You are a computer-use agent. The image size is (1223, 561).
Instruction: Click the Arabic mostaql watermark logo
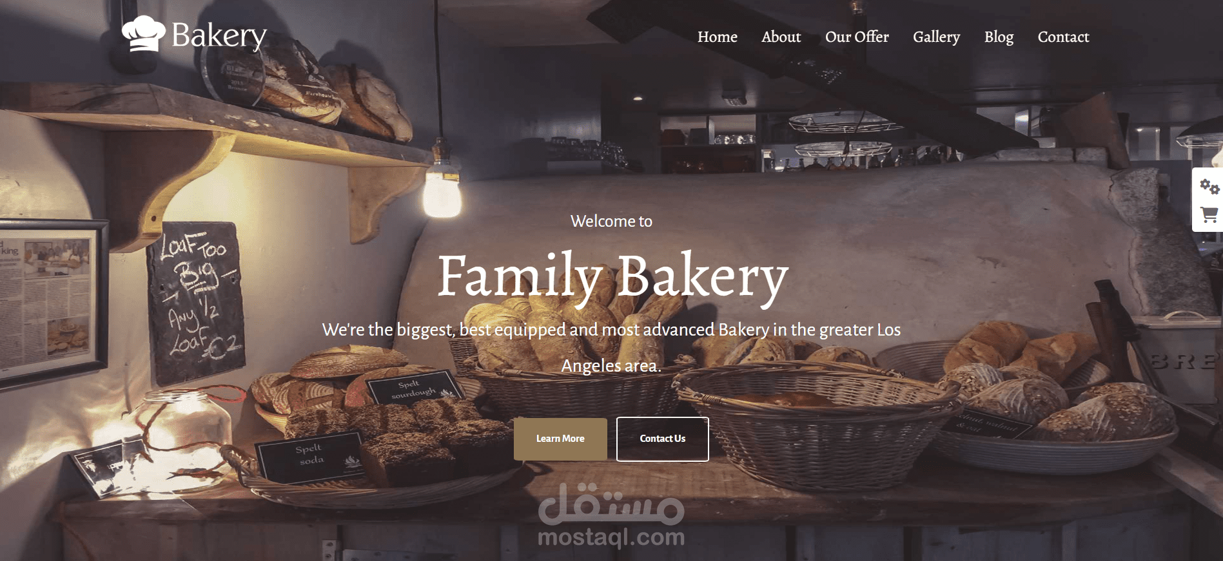point(611,503)
